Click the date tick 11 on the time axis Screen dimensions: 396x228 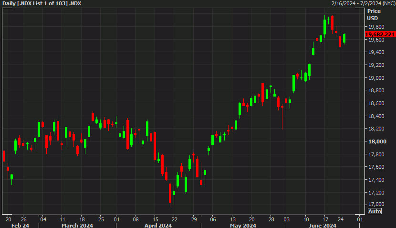tap(63, 219)
